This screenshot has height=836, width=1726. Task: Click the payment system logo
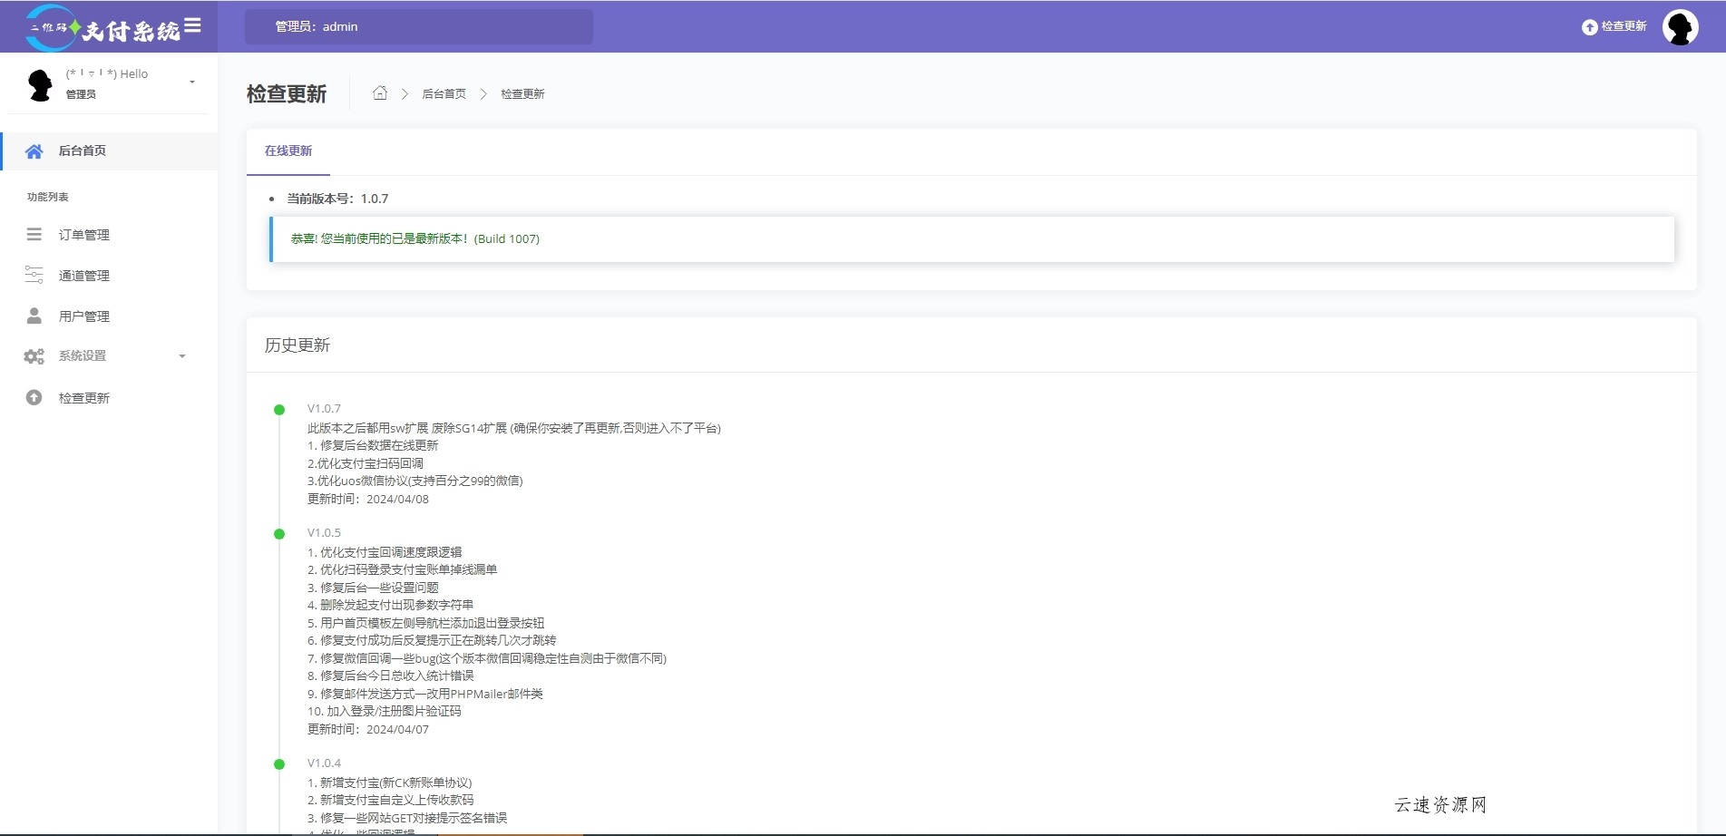(x=102, y=28)
